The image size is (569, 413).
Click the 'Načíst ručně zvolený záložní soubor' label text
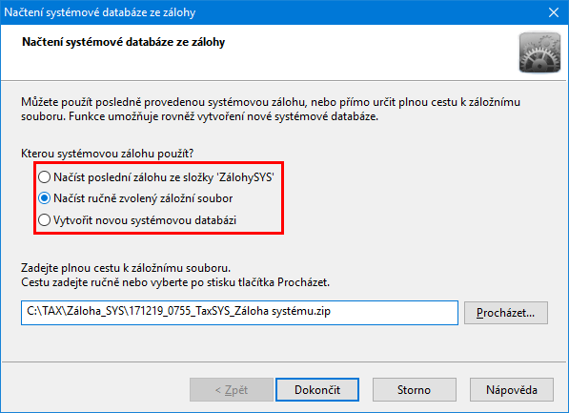143,198
